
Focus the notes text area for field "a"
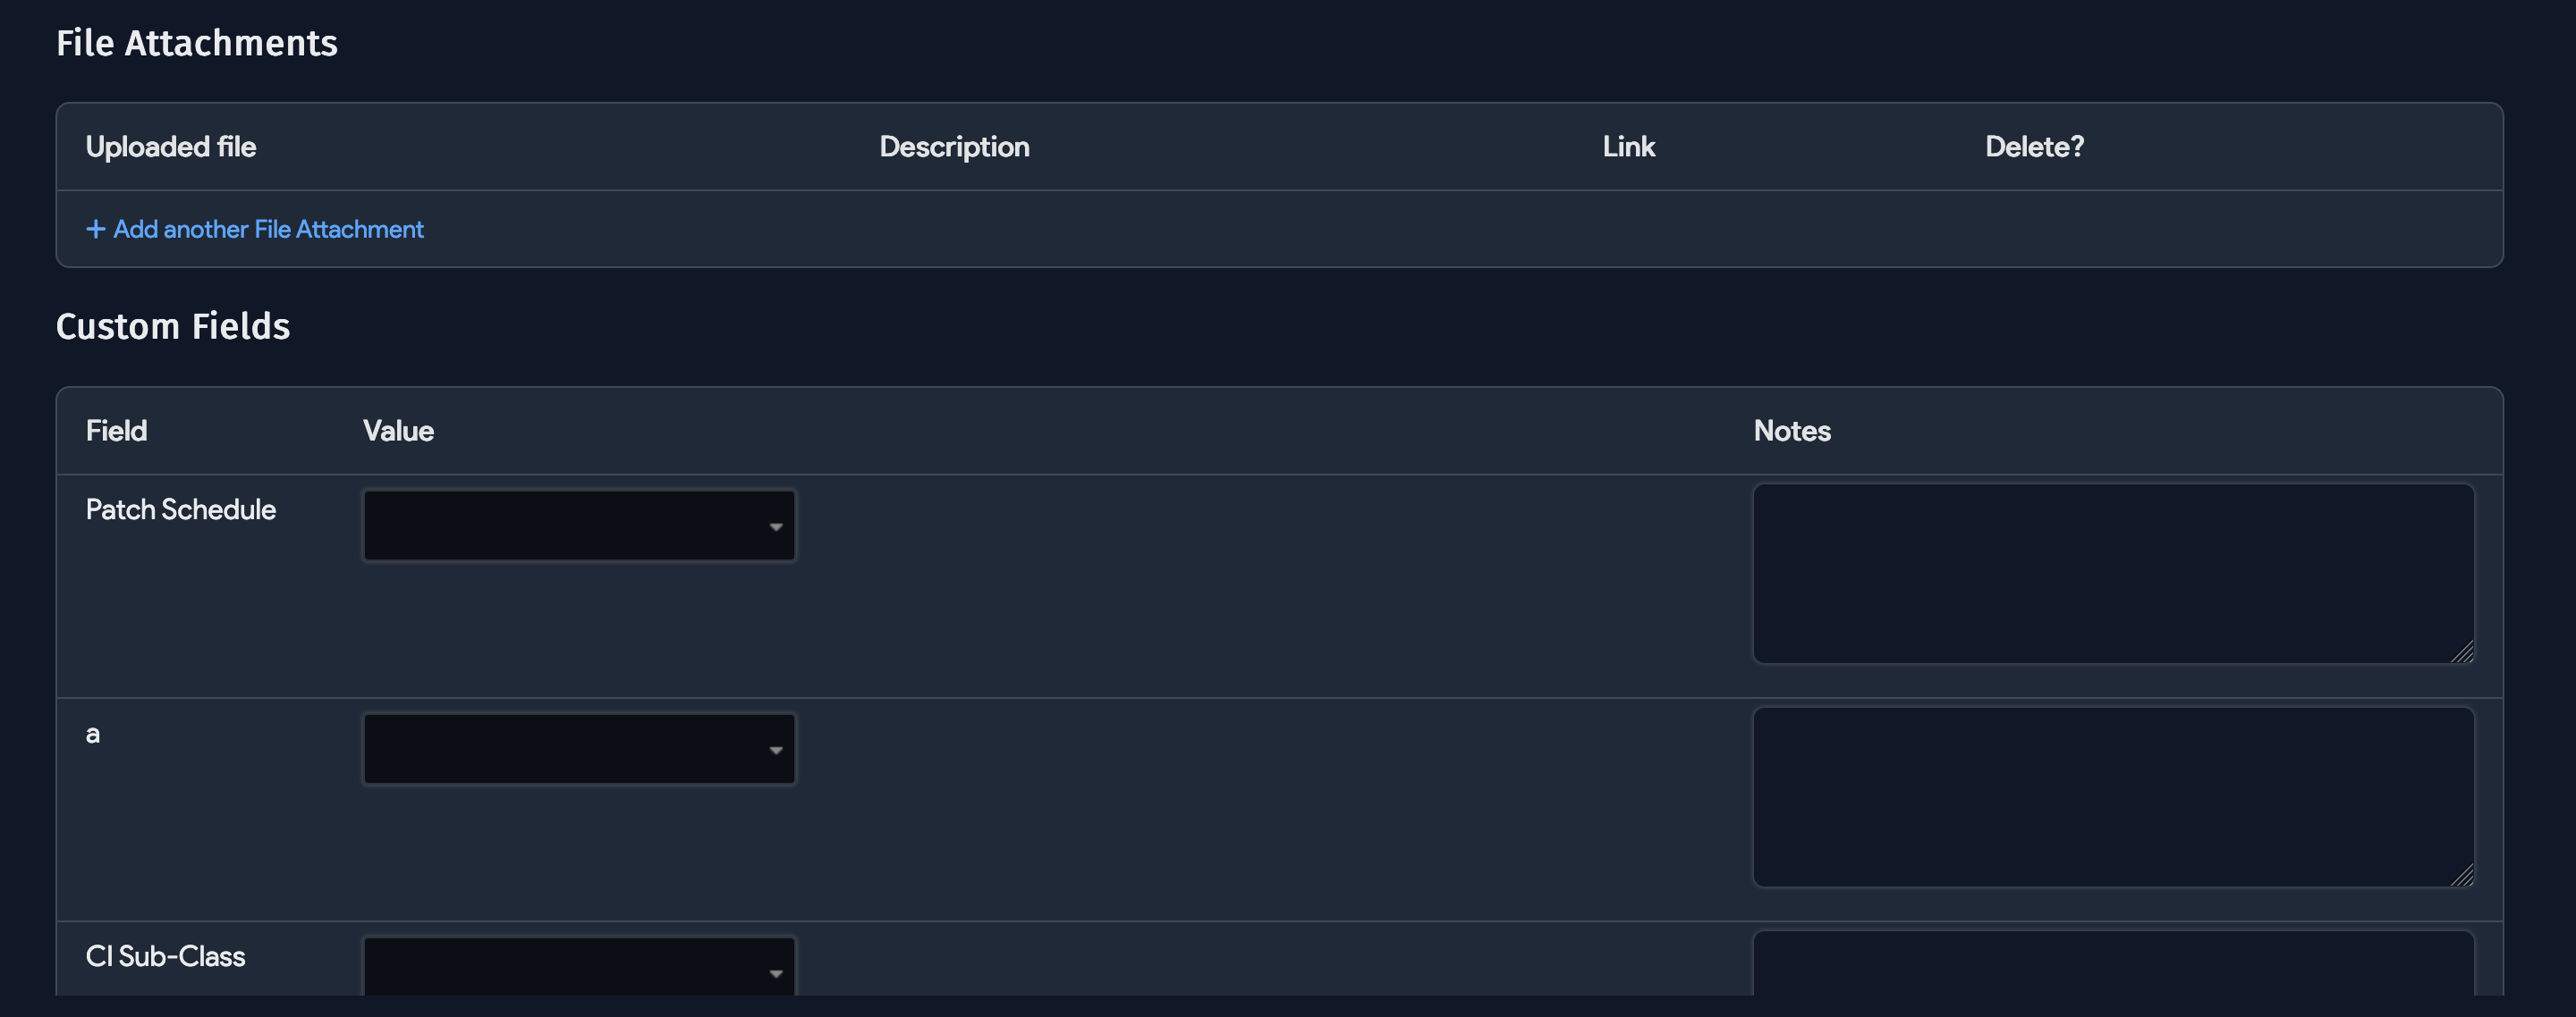2112,797
